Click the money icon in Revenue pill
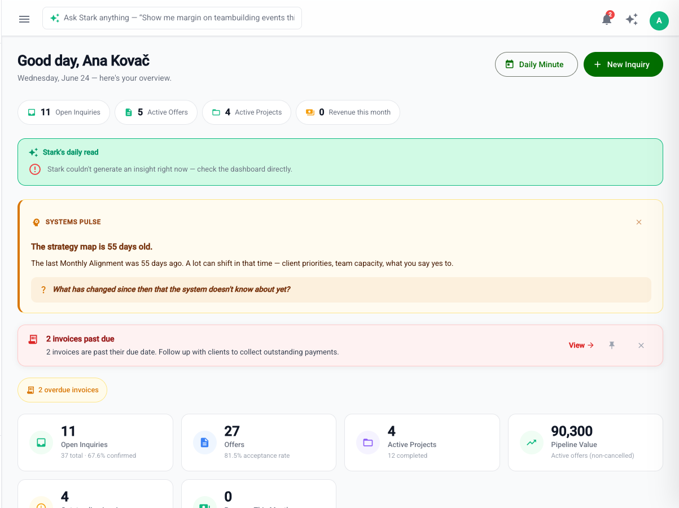Viewport: 679px width, 508px height. pos(310,112)
